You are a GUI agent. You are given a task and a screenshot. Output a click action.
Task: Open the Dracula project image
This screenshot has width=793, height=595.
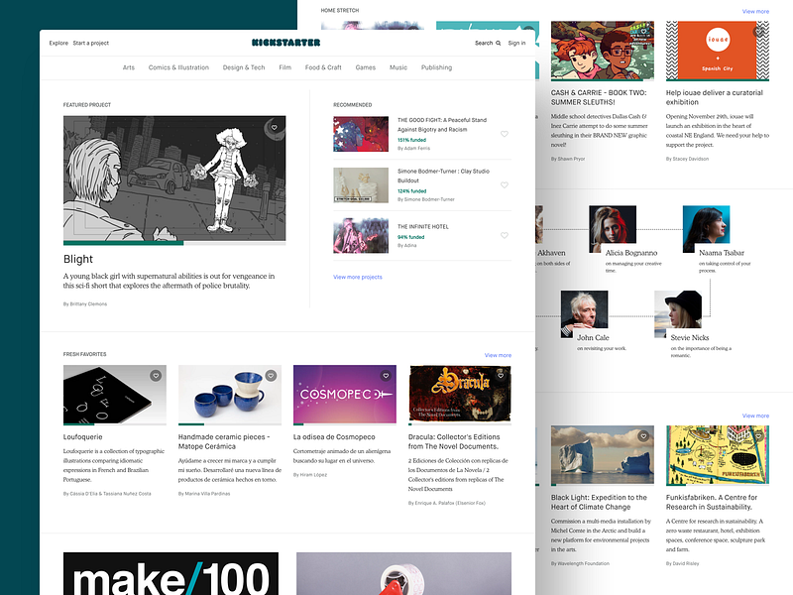pyautogui.click(x=460, y=394)
